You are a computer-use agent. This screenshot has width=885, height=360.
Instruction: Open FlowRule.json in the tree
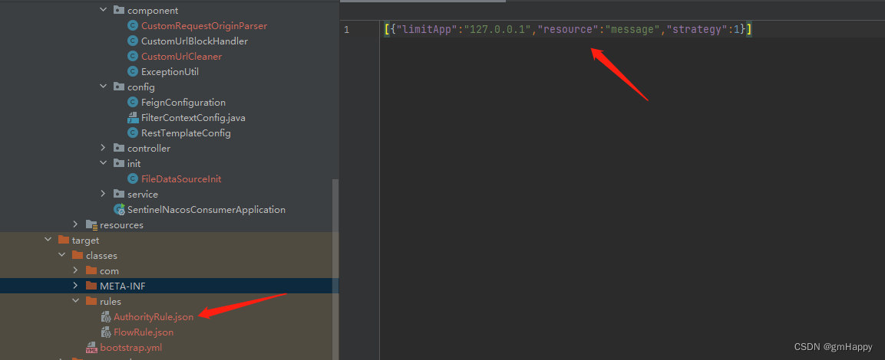coord(143,332)
